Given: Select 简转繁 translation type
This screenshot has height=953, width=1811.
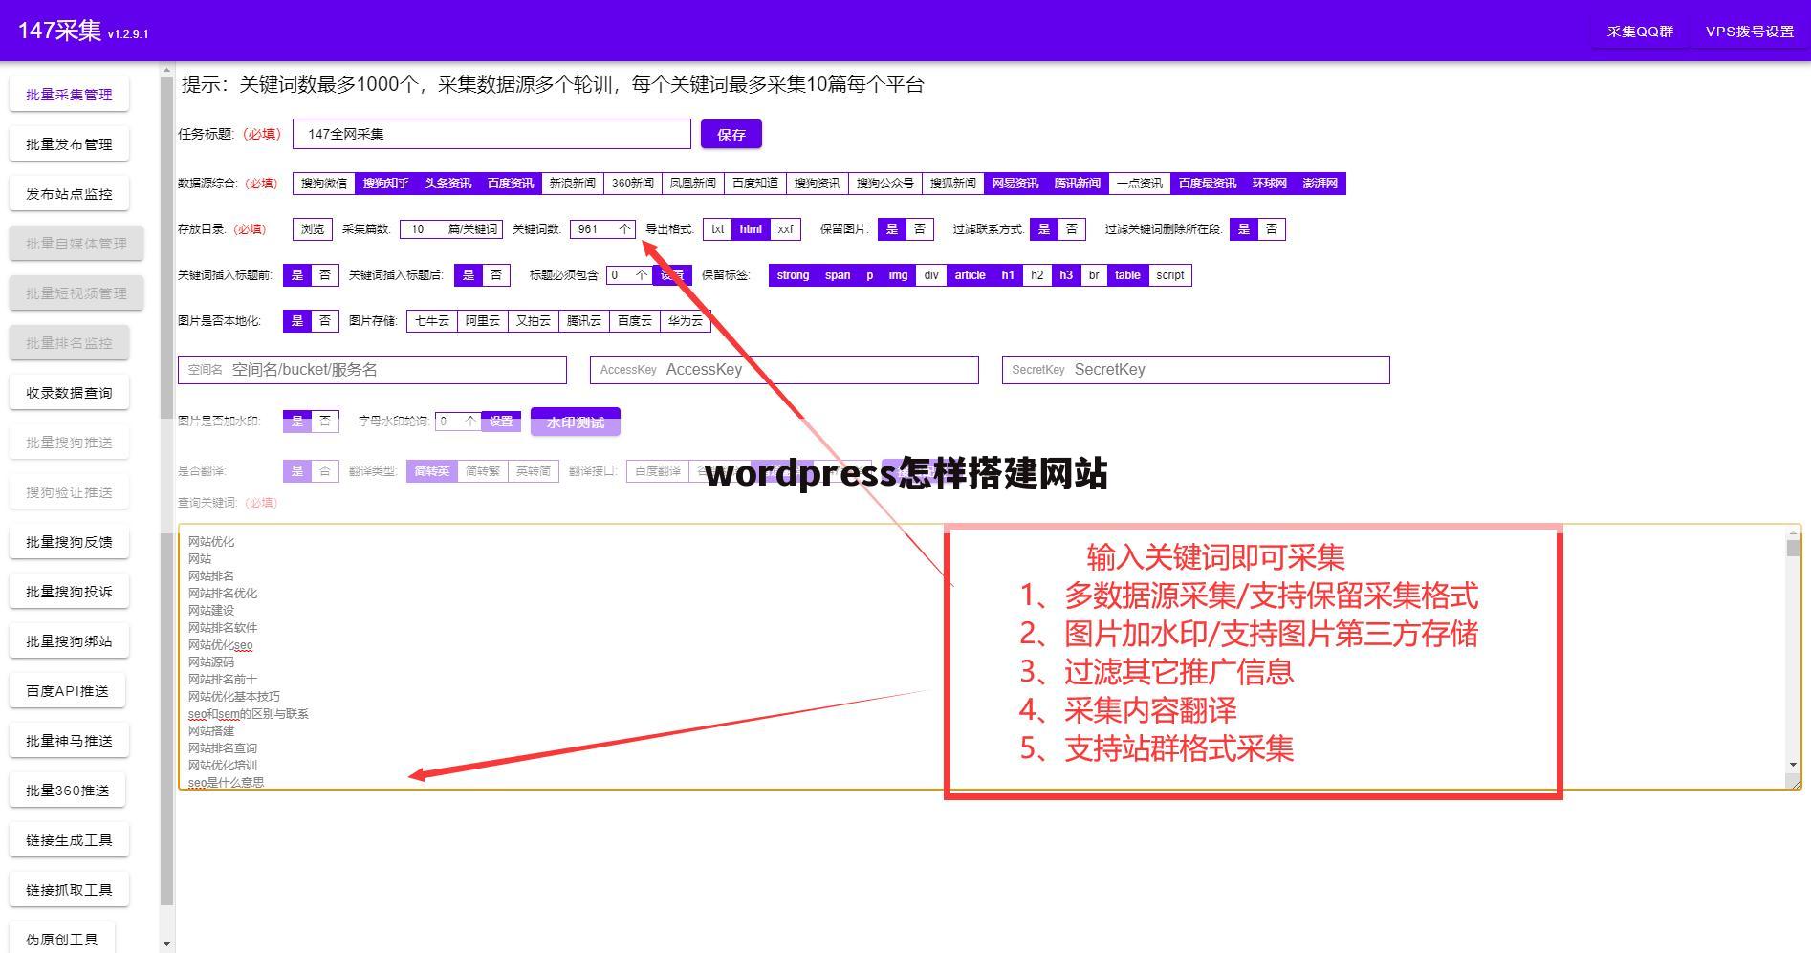Looking at the screenshot, I should 482,470.
